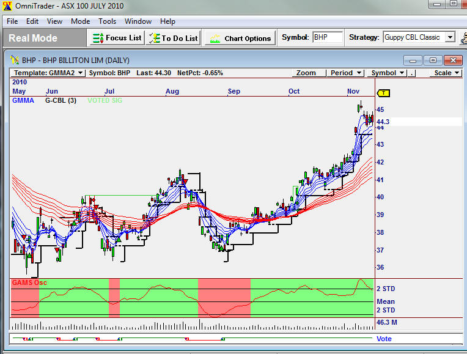
Task: Click the OmniTrader app icon in title bar
Action: tap(7, 6)
